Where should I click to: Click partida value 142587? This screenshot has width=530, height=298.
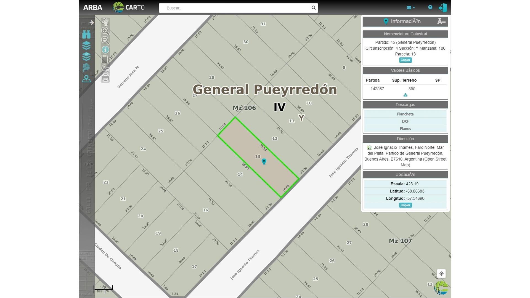click(x=377, y=89)
